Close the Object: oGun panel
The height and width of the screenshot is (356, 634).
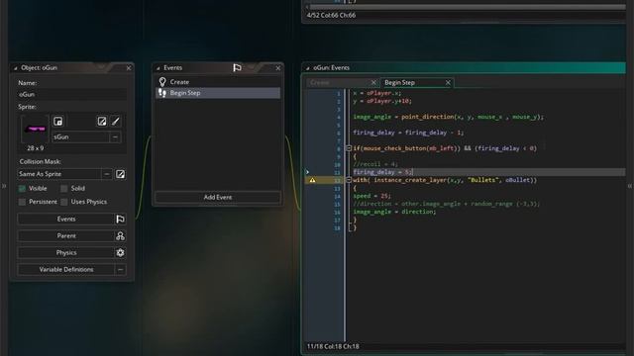pos(129,68)
